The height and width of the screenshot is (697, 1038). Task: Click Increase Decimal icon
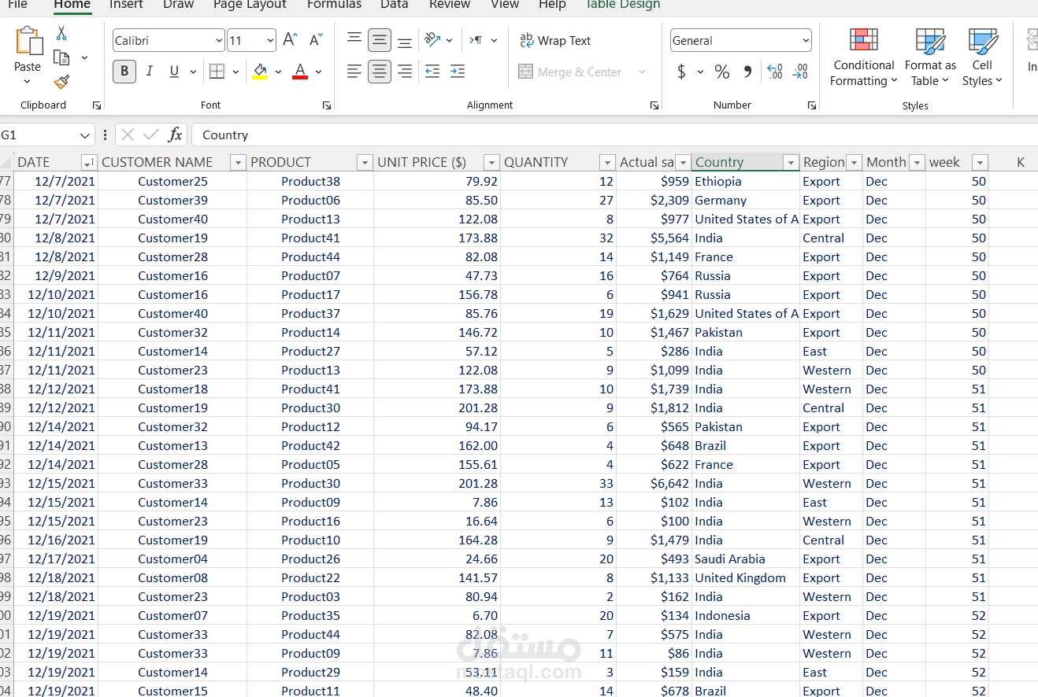[x=774, y=72]
